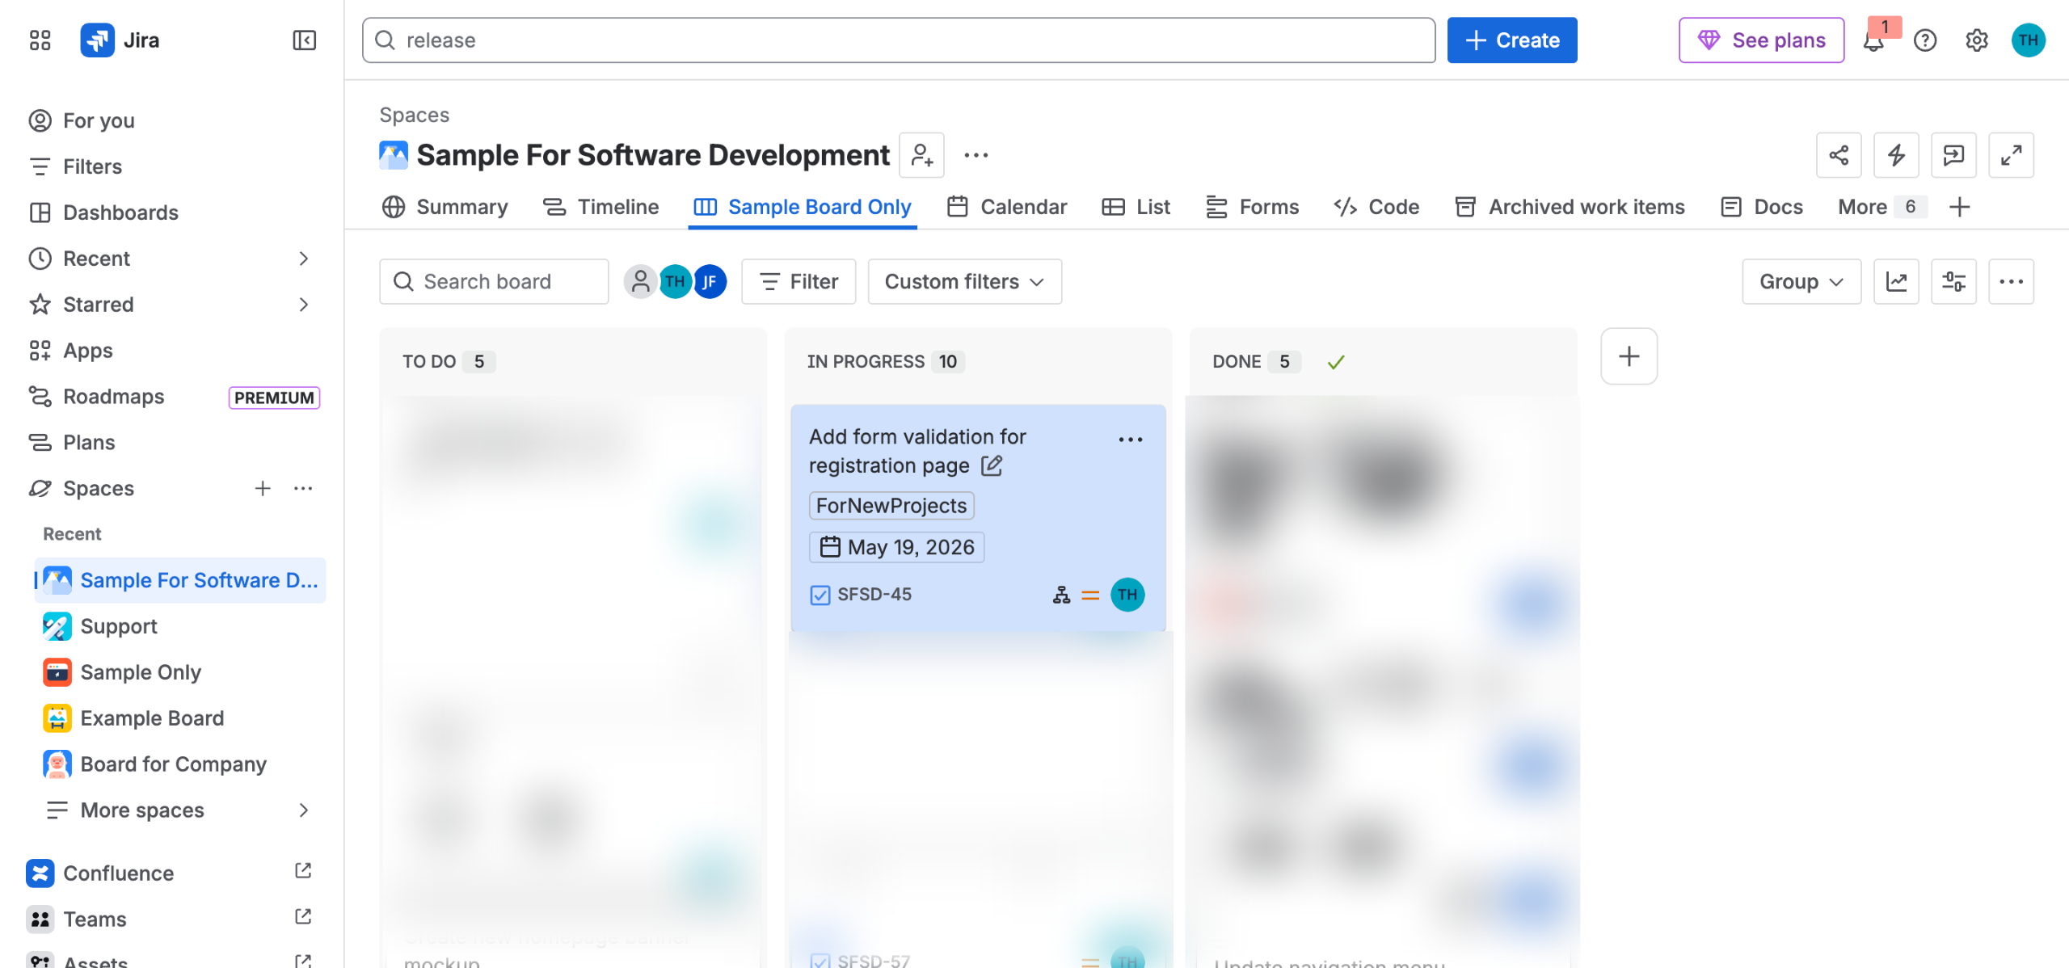Enter full screen with expand arrows icon

tap(2011, 155)
